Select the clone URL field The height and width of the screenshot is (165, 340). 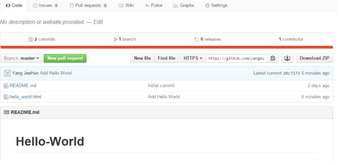pos(236,58)
